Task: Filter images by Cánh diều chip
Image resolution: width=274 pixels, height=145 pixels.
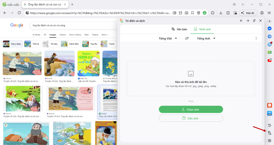Action: (x=71, y=44)
